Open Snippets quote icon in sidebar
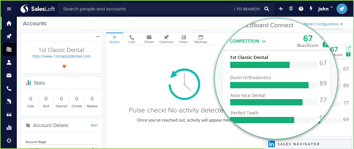Viewport: 354px width, 149px height. pos(9,114)
